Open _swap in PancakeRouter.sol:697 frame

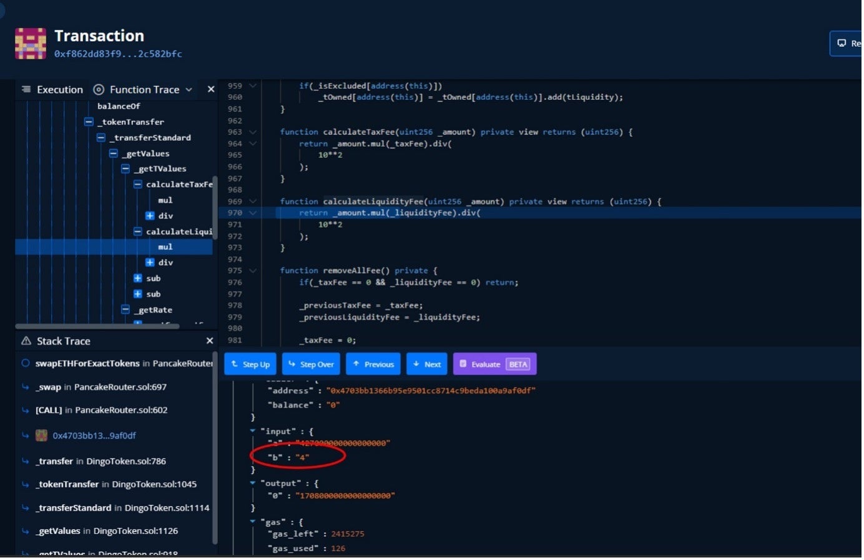click(101, 387)
